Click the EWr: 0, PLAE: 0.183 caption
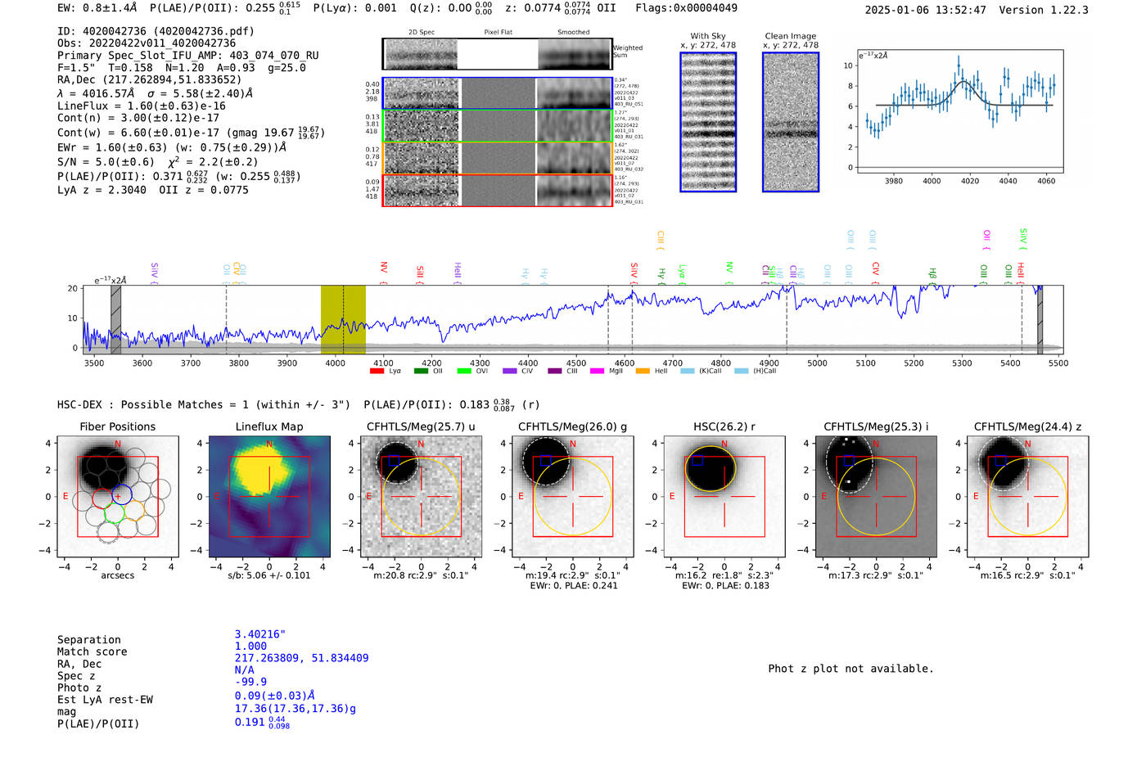 (724, 585)
